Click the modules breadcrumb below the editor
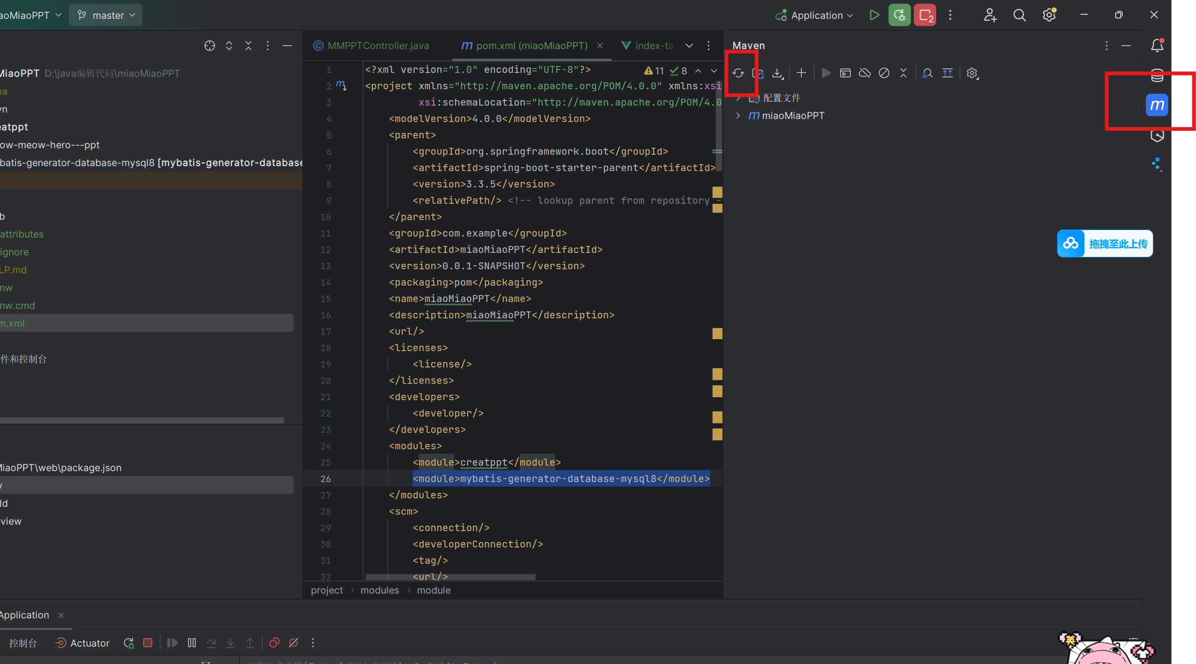1196x664 pixels. tap(379, 590)
